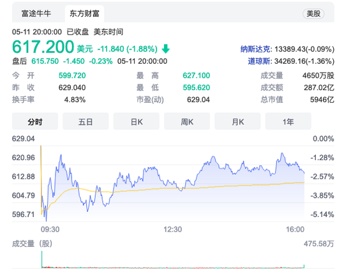Click the Nasdaq value 13389.43(-0.09%)
This screenshot has height=275, width=351.
tap(304, 49)
